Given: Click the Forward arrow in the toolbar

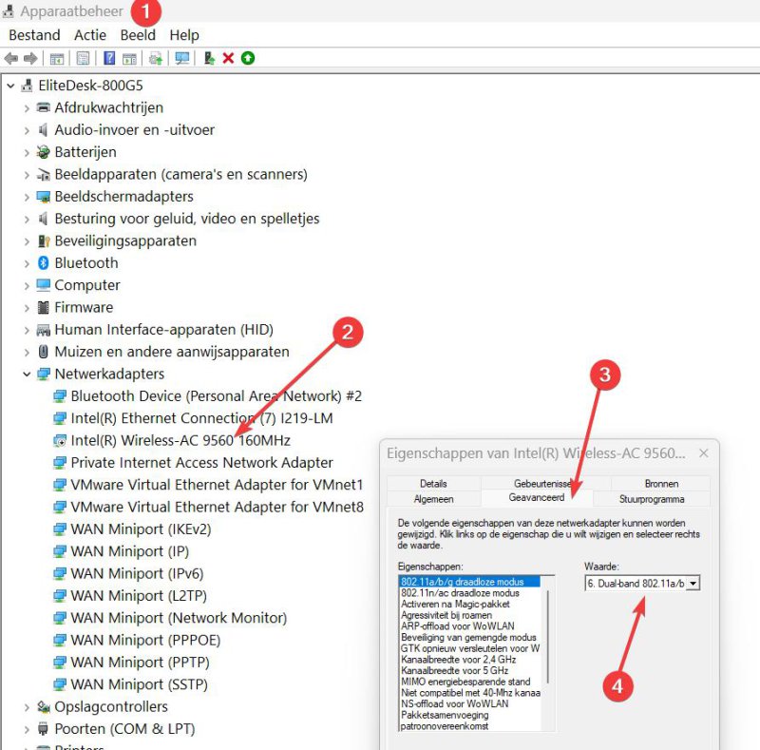Looking at the screenshot, I should pyautogui.click(x=30, y=59).
